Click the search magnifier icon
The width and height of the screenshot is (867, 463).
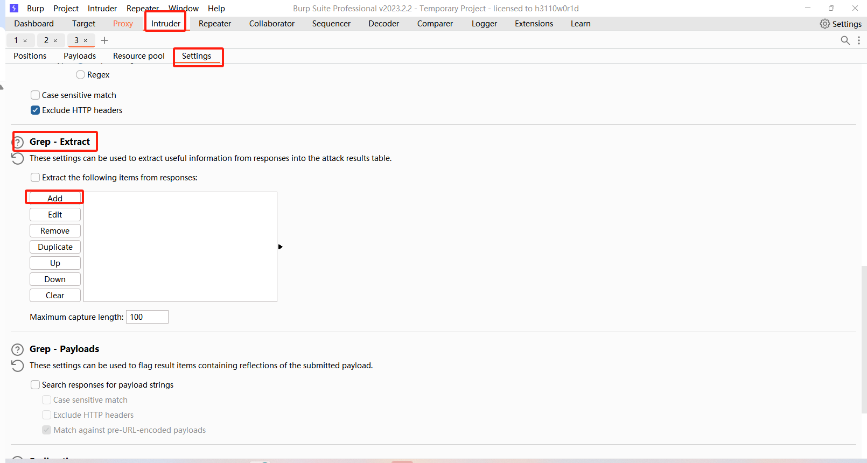845,40
